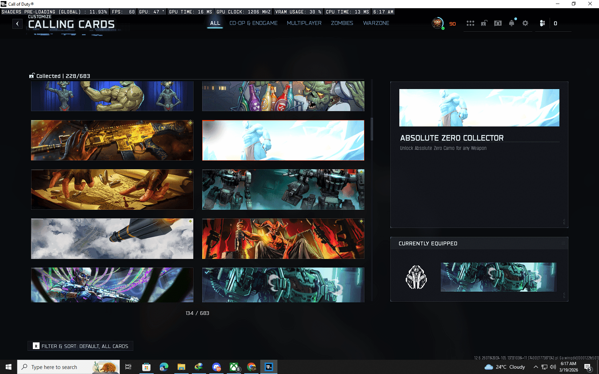Viewport: 599px width, 374px height.
Task: Click the player profile emblem avatar
Action: (x=437, y=24)
